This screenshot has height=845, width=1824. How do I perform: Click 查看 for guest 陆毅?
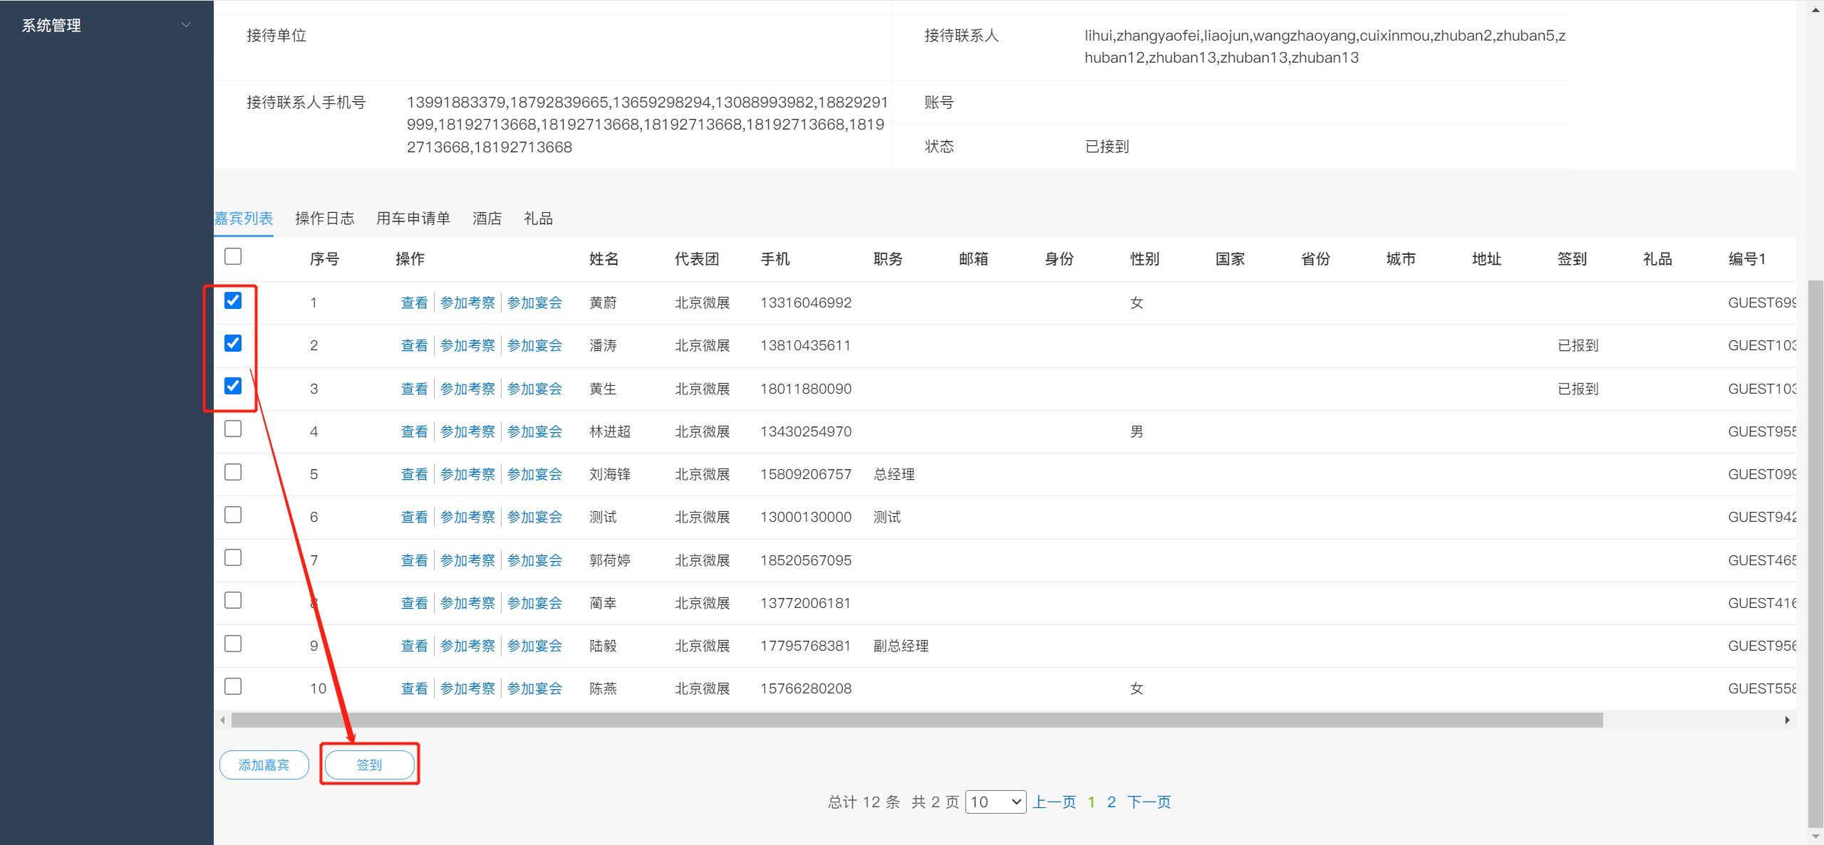click(x=415, y=646)
